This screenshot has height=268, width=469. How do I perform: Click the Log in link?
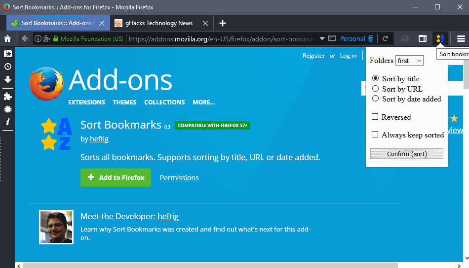(348, 56)
